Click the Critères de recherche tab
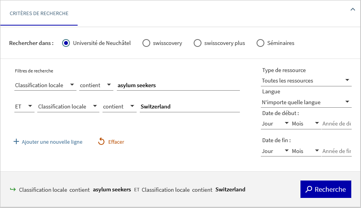 [x=39, y=13]
